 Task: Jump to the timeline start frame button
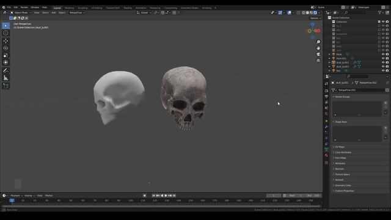point(153,196)
